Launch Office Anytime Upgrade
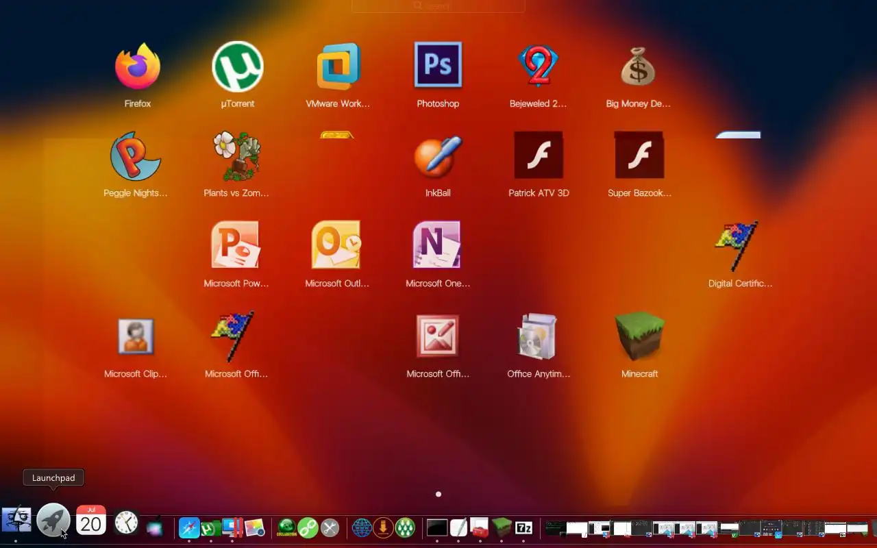 click(x=538, y=336)
